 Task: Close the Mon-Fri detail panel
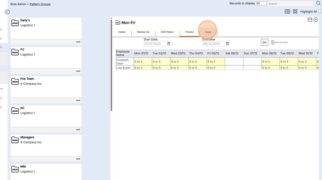point(316,20)
